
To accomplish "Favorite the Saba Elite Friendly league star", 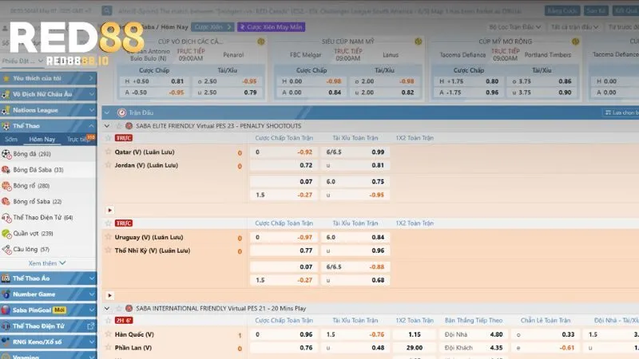I will click(119, 126).
